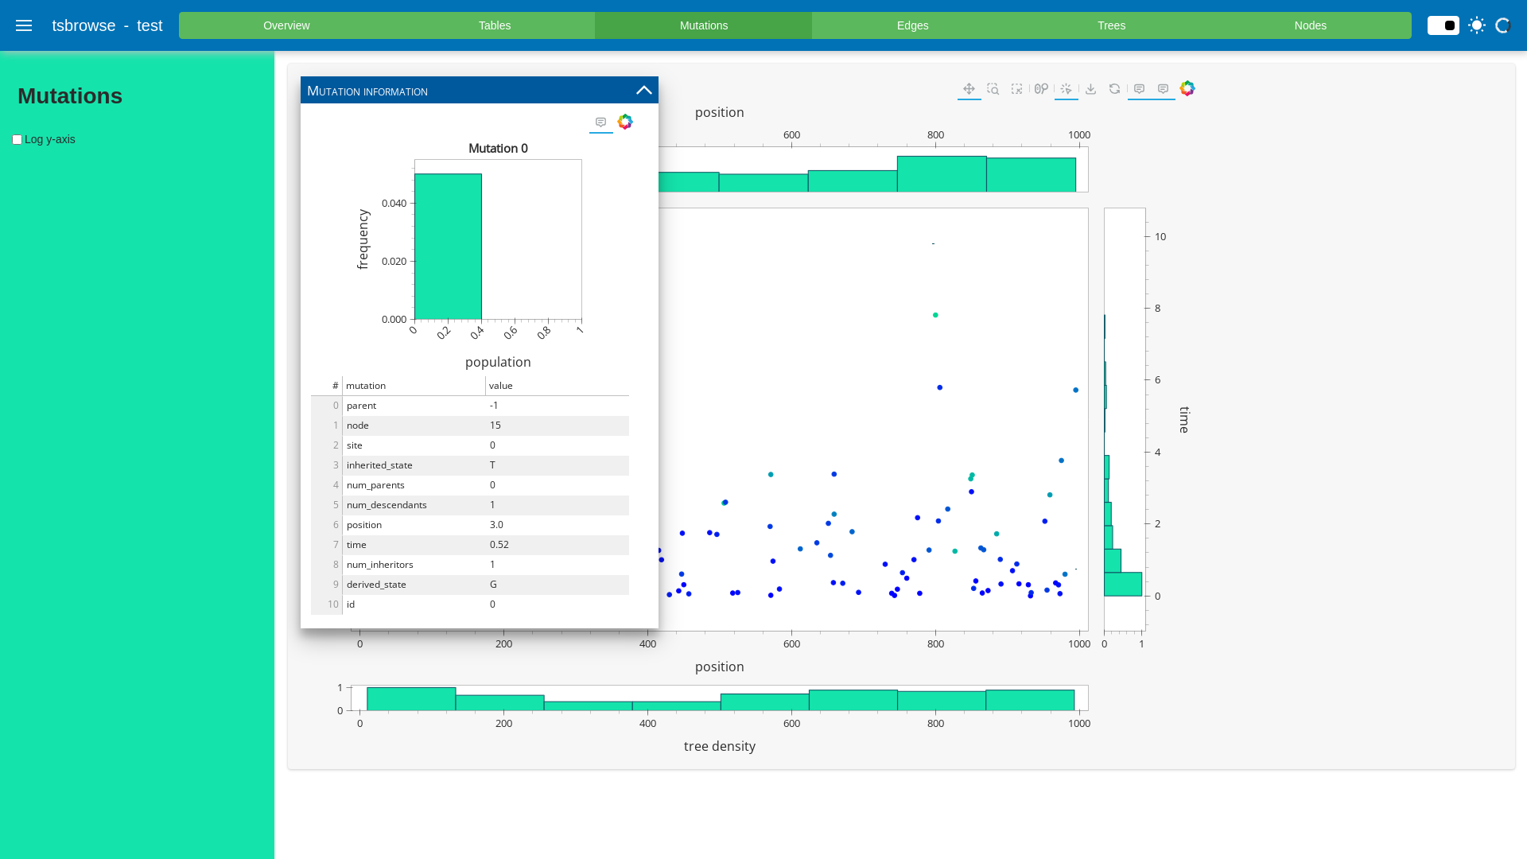This screenshot has height=859, width=1527.
Task: Open the Edges tab
Action: (x=913, y=25)
